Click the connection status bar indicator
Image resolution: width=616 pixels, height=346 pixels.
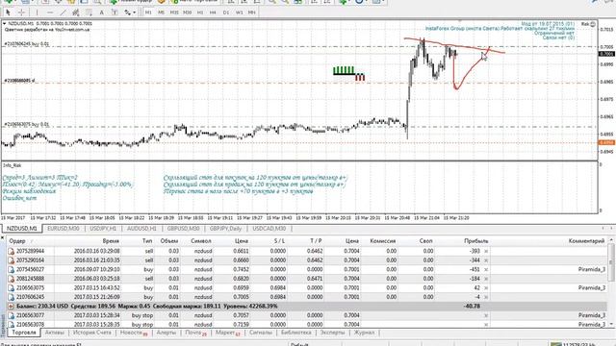[x=575, y=344]
